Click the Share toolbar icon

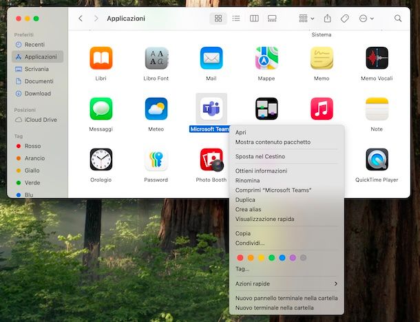pyautogui.click(x=327, y=18)
